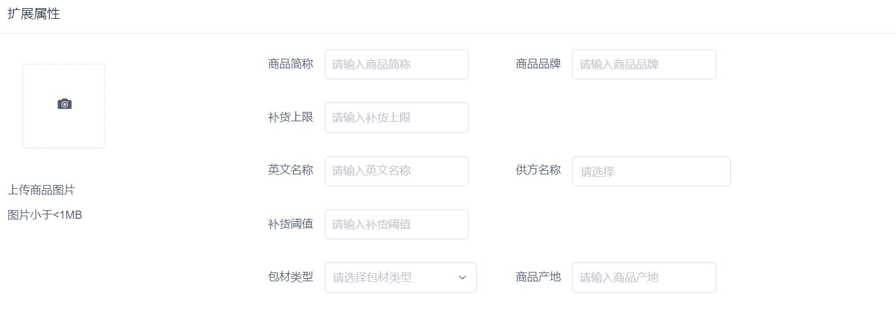Click the 商品简称 field label
The height and width of the screenshot is (325, 896).
[x=290, y=64]
